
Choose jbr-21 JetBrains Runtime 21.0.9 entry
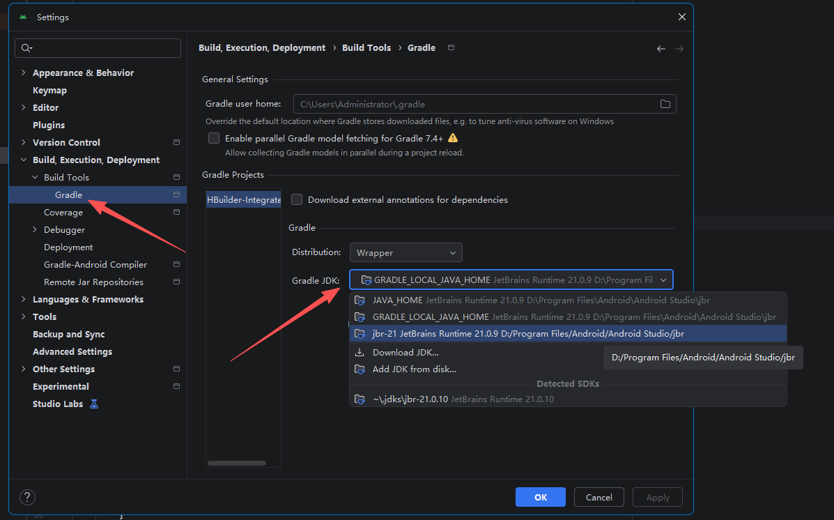[x=568, y=334]
